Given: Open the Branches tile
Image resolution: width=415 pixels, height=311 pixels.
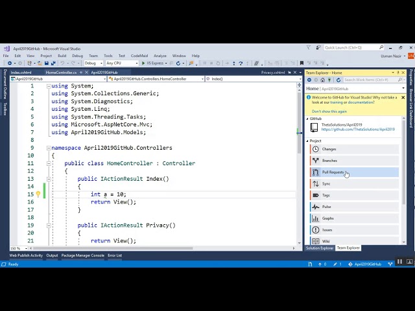Looking at the screenshot, I should [355, 161].
